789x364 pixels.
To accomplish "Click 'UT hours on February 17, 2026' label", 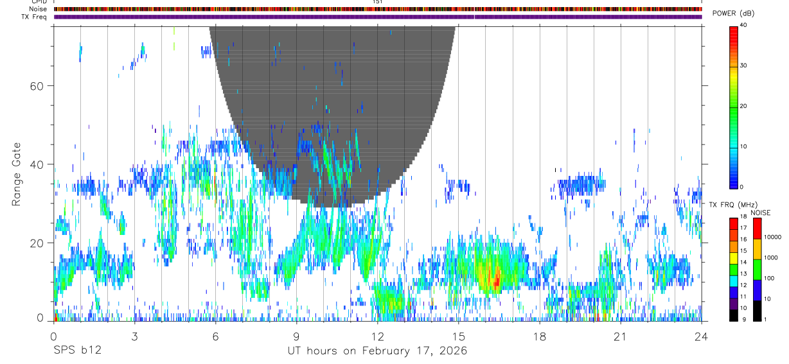I will 377,351.
